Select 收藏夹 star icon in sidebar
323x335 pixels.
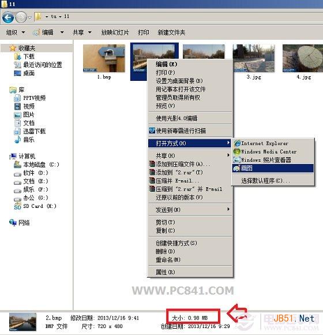click(13, 48)
